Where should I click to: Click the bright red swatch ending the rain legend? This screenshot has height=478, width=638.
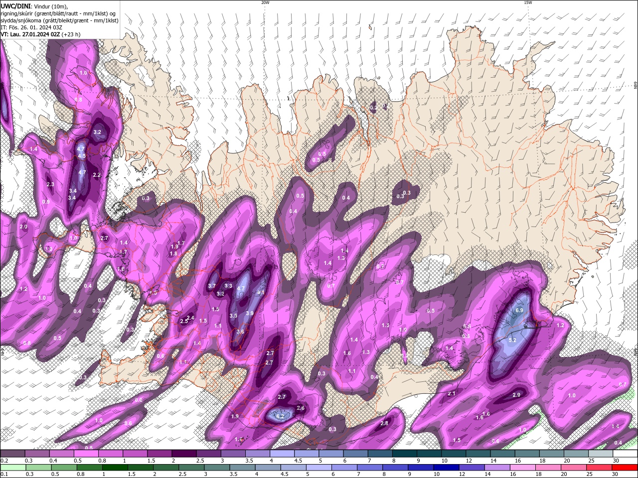click(x=625, y=468)
